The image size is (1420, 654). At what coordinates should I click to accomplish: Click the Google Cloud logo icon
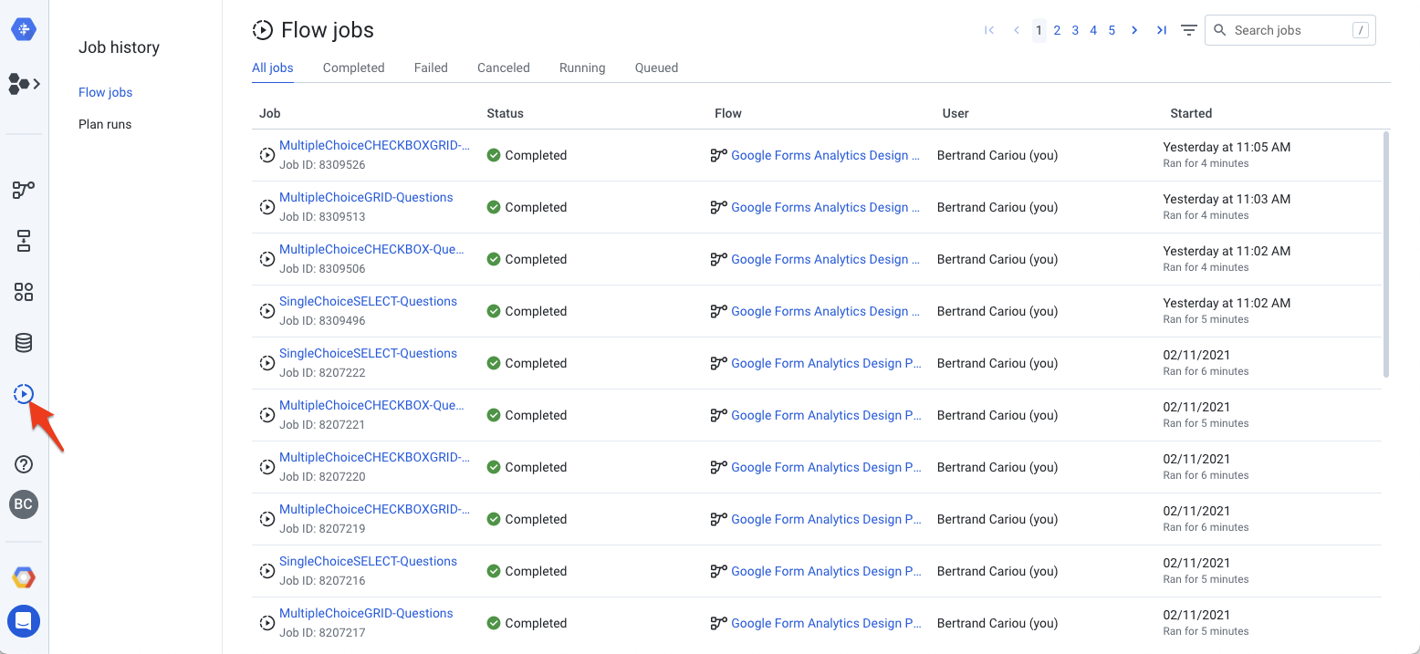coord(24,577)
